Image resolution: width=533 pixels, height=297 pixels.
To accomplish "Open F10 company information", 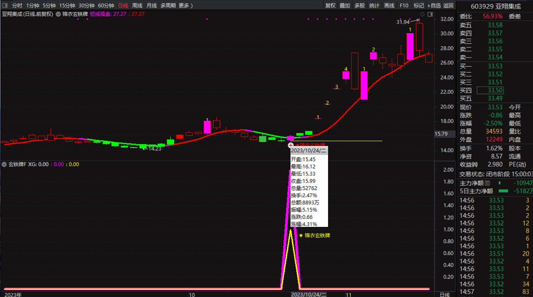I will point(404,5).
